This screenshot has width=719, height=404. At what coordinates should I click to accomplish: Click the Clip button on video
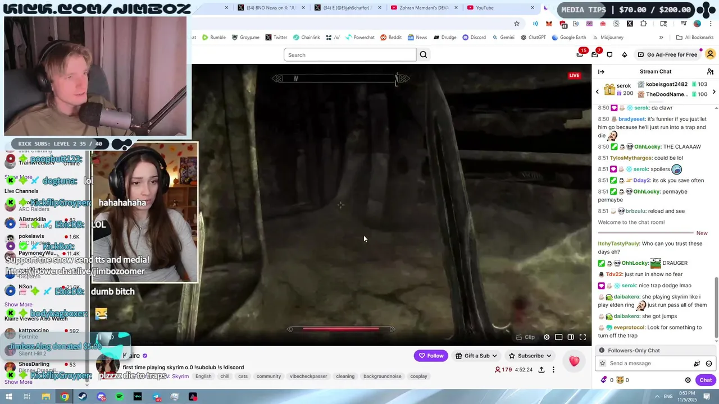pyautogui.click(x=526, y=337)
